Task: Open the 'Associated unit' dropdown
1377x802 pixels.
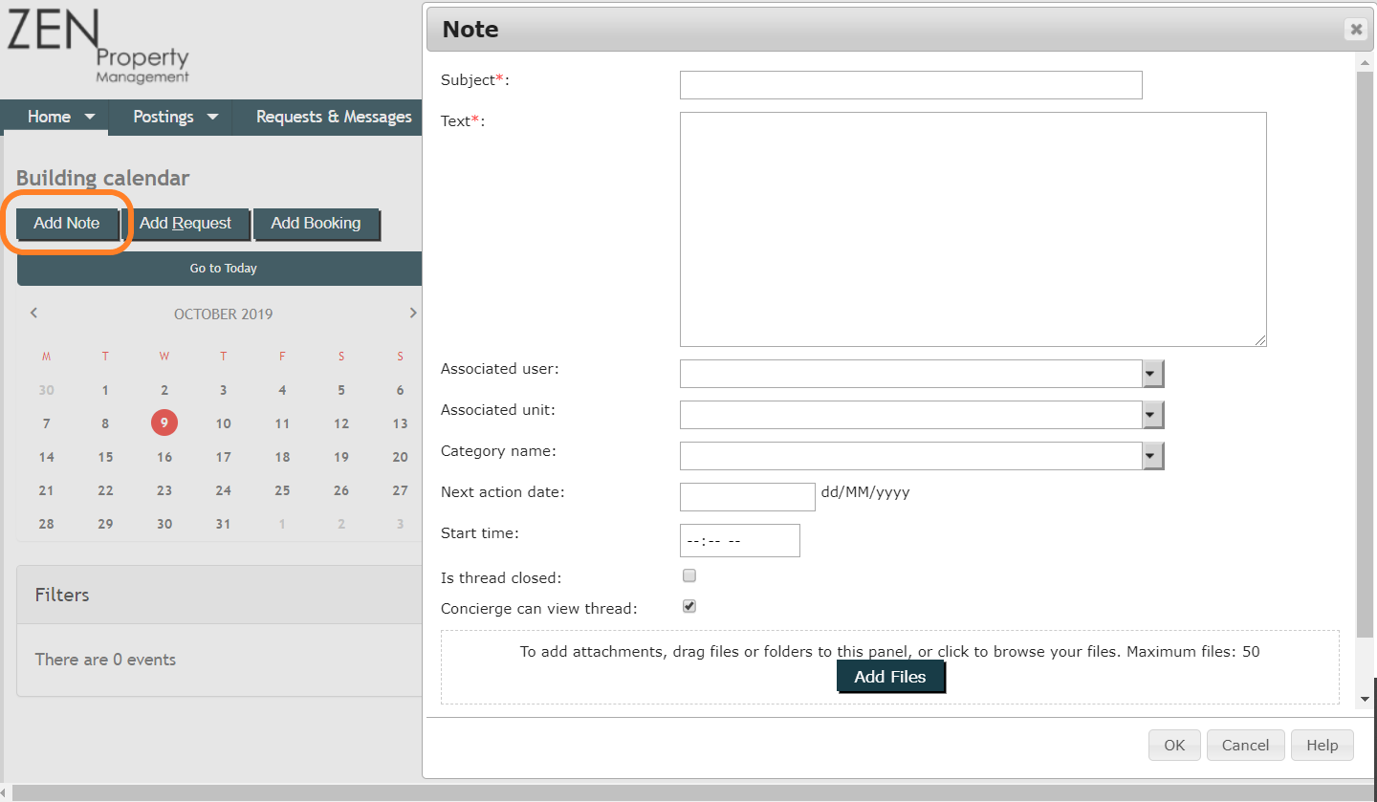Action: click(1151, 414)
